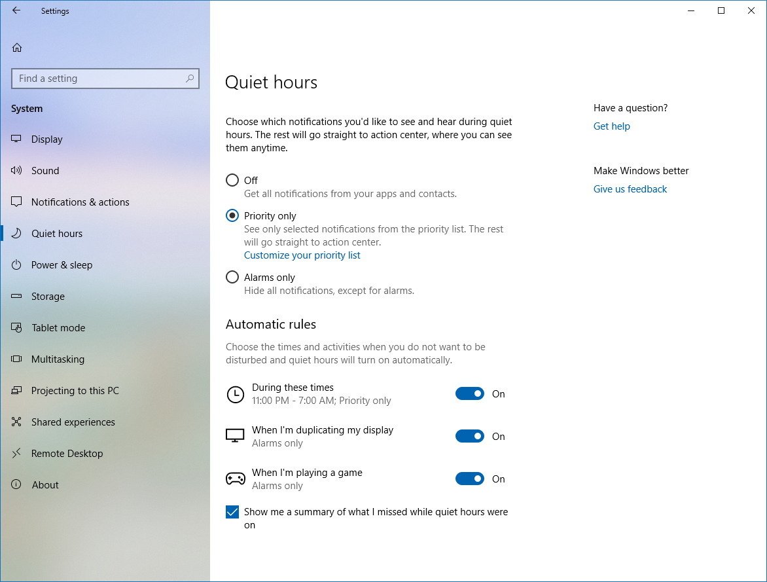Screen dimensions: 767x582
Task: Click the Give us feedback link
Action: coord(630,189)
